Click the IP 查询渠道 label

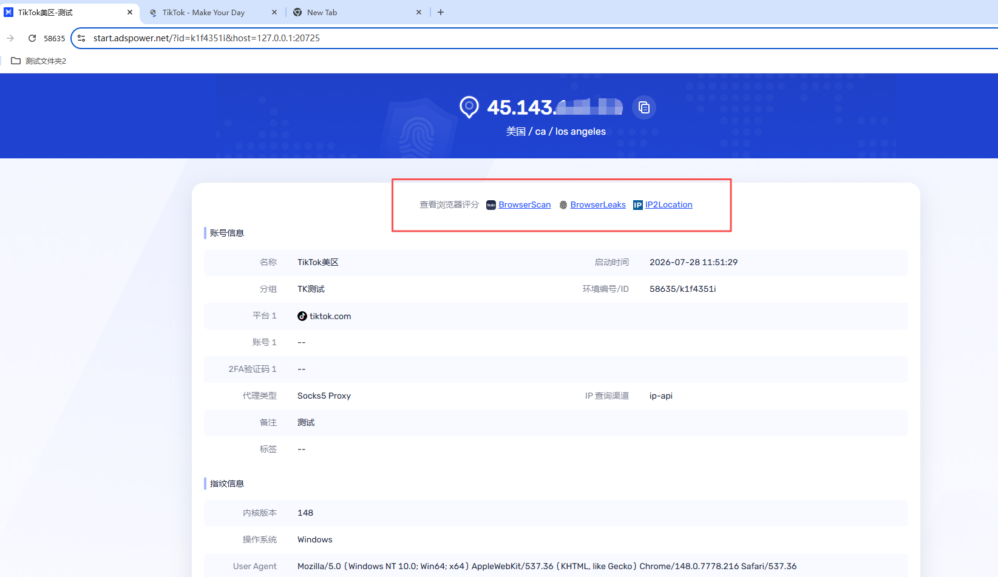(x=607, y=396)
